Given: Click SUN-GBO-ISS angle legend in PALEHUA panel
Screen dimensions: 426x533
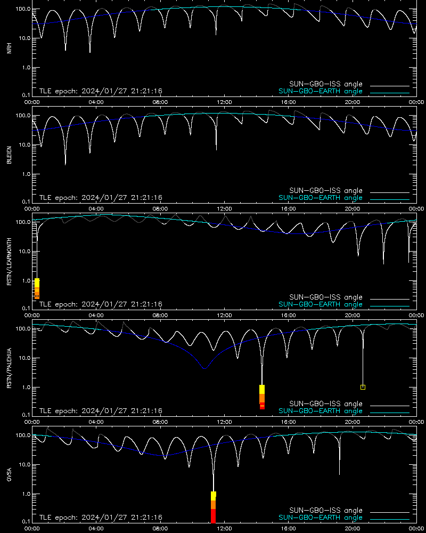Looking at the screenshot, I should (x=326, y=403).
